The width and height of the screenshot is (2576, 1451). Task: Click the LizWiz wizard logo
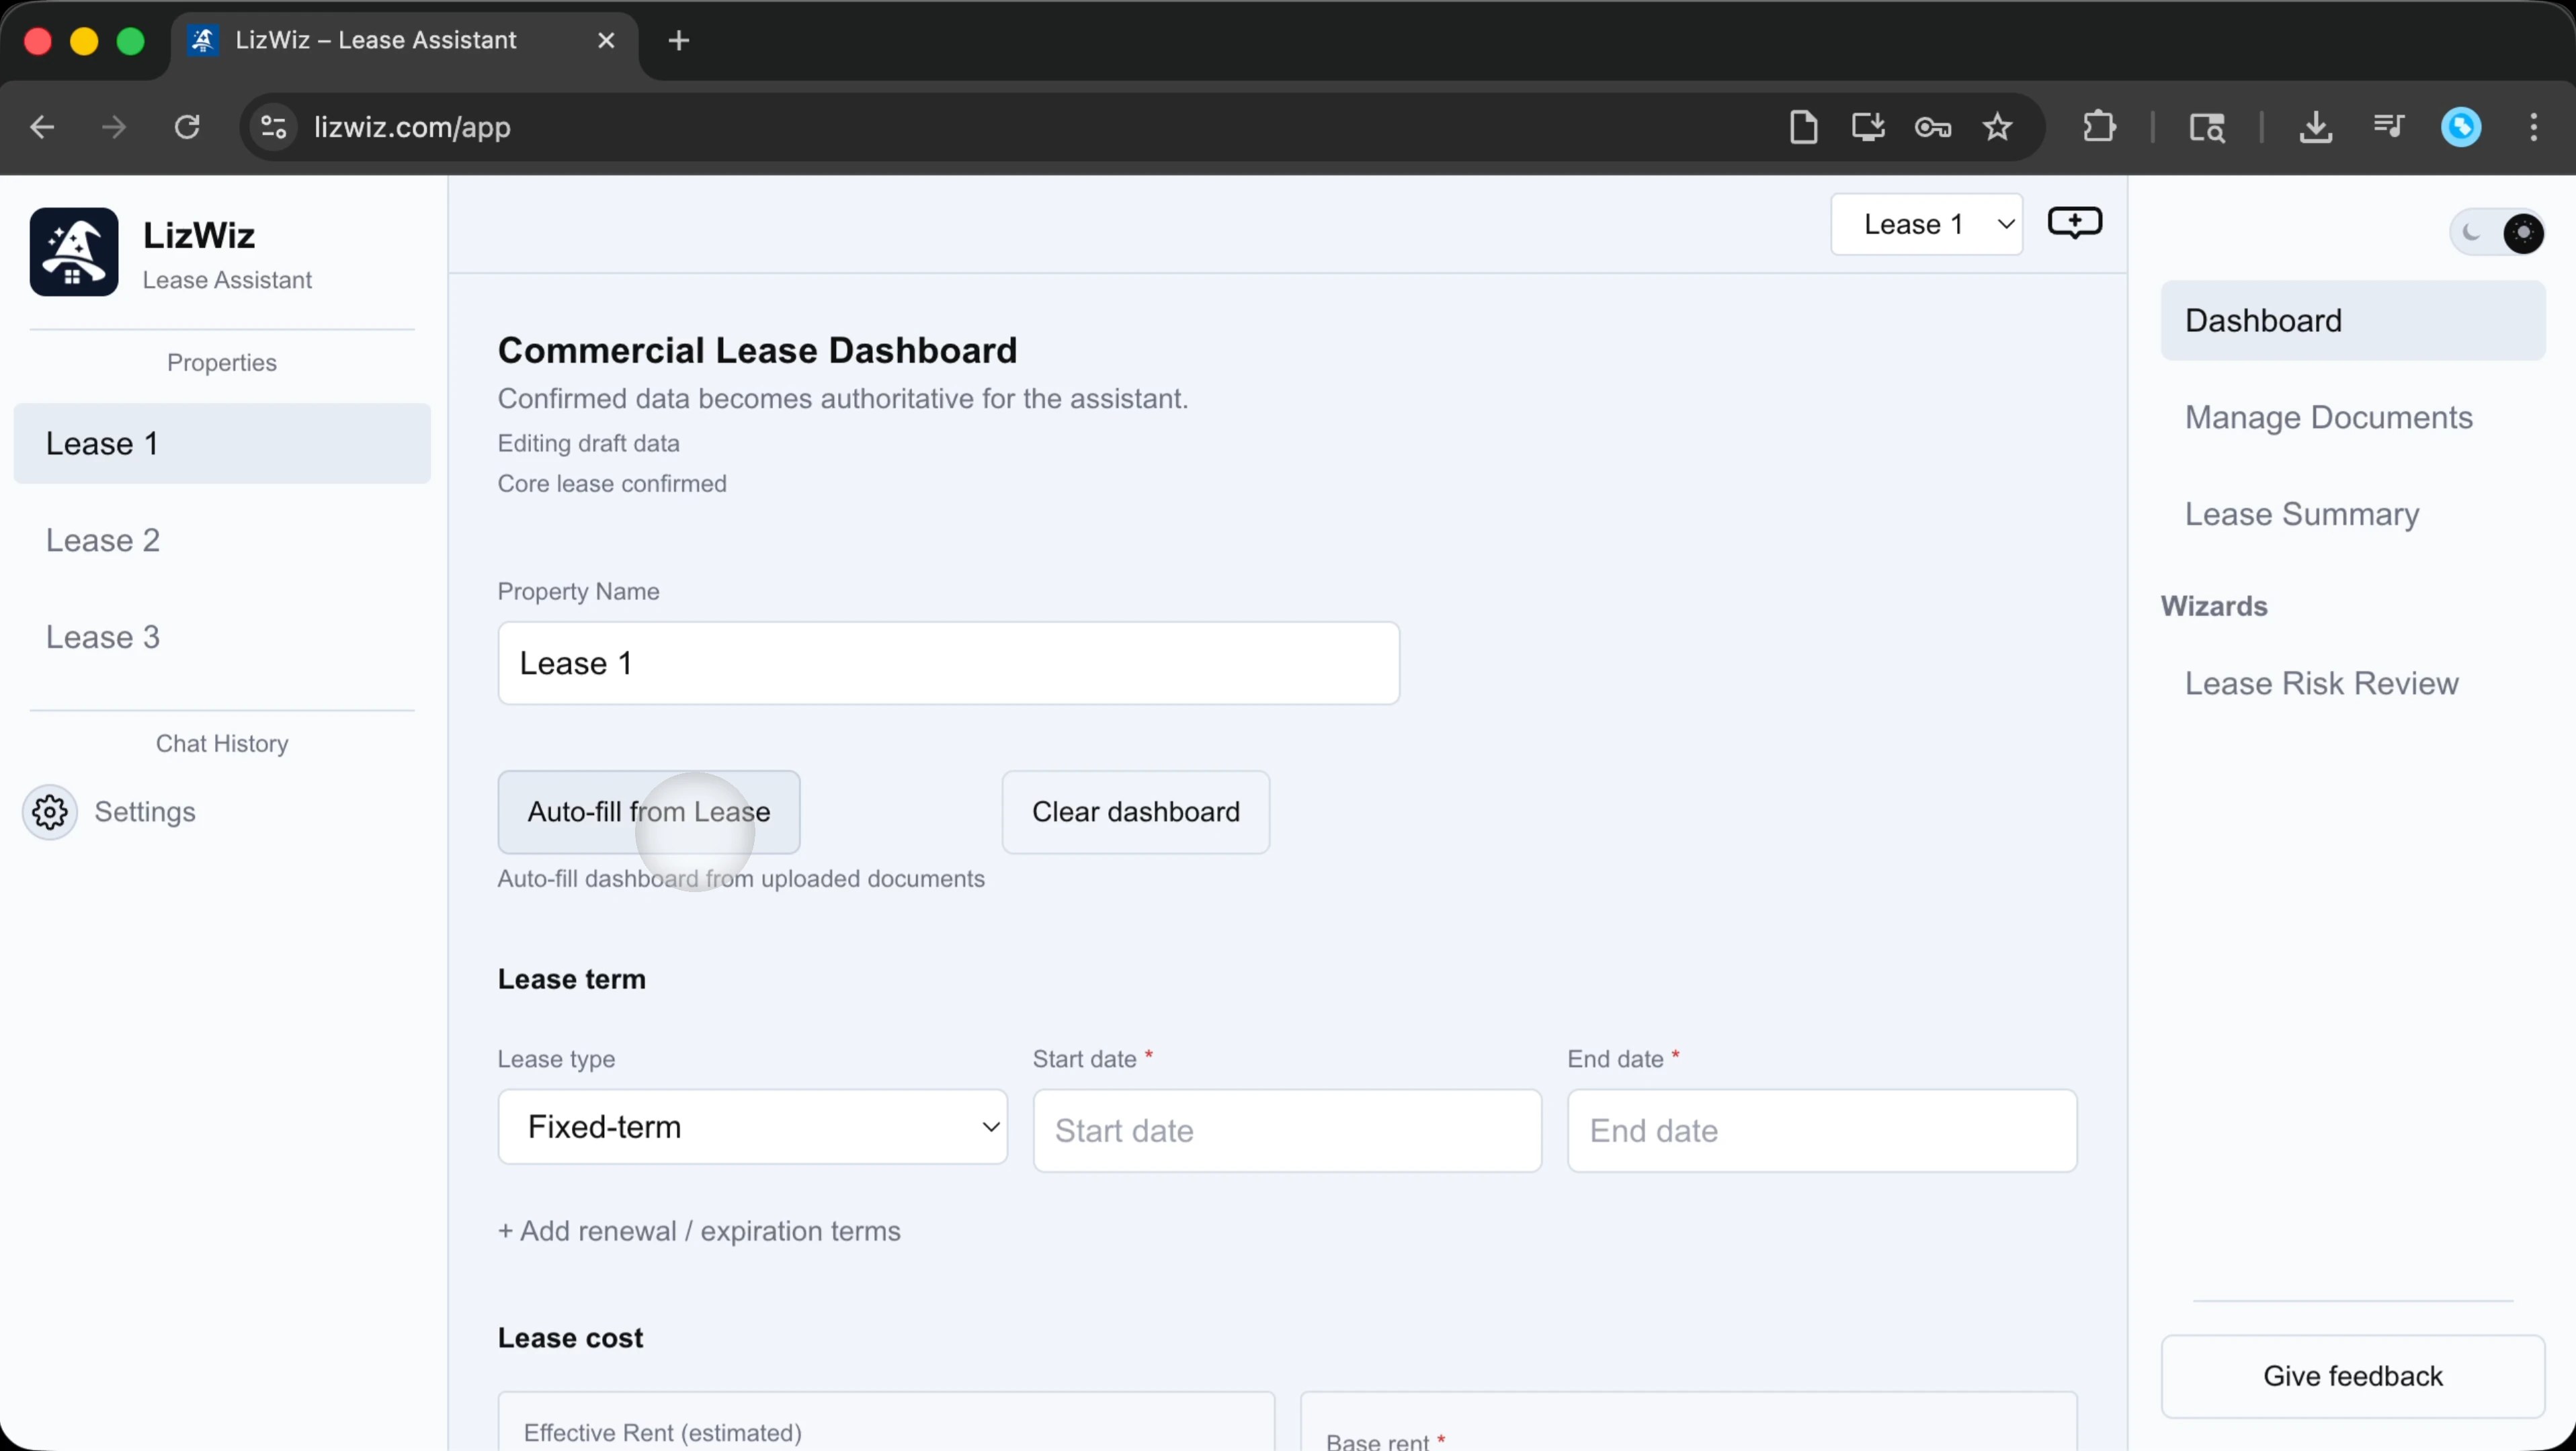tap(74, 252)
